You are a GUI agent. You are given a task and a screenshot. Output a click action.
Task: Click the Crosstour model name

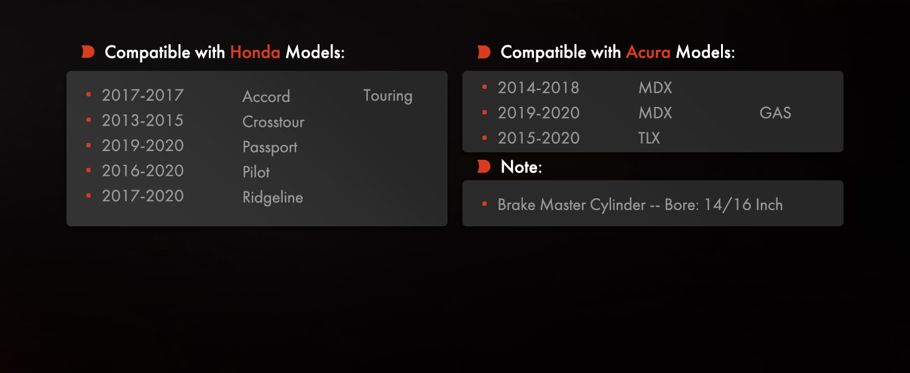coord(273,122)
